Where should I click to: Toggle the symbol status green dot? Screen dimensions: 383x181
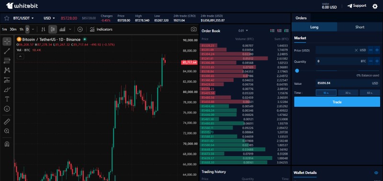click(x=85, y=39)
